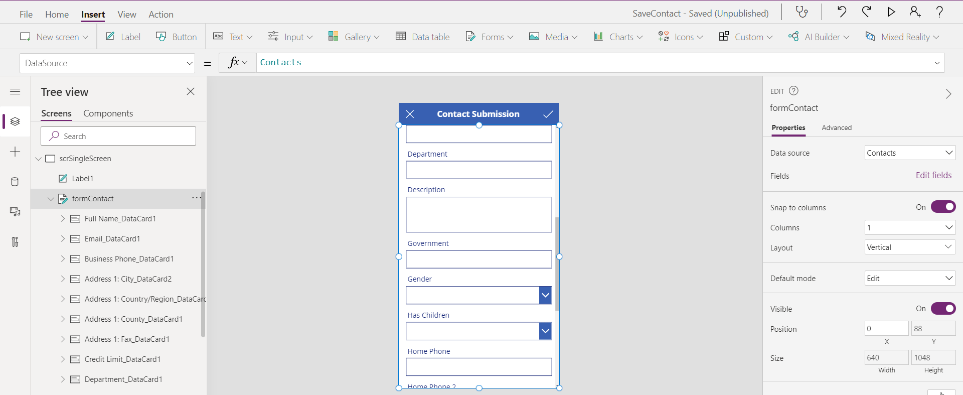Open the Default mode dropdown
963x395 pixels.
click(910, 278)
